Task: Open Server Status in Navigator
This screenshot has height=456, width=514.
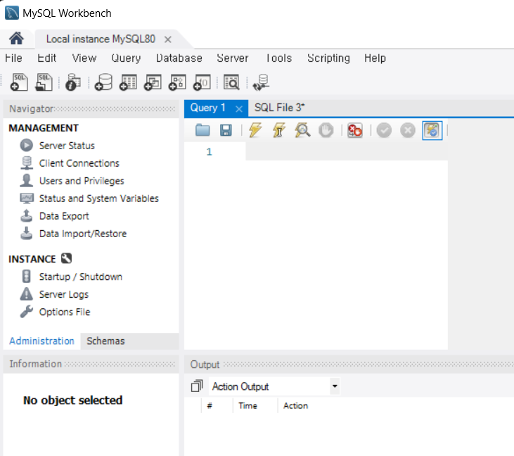Action: (x=67, y=146)
